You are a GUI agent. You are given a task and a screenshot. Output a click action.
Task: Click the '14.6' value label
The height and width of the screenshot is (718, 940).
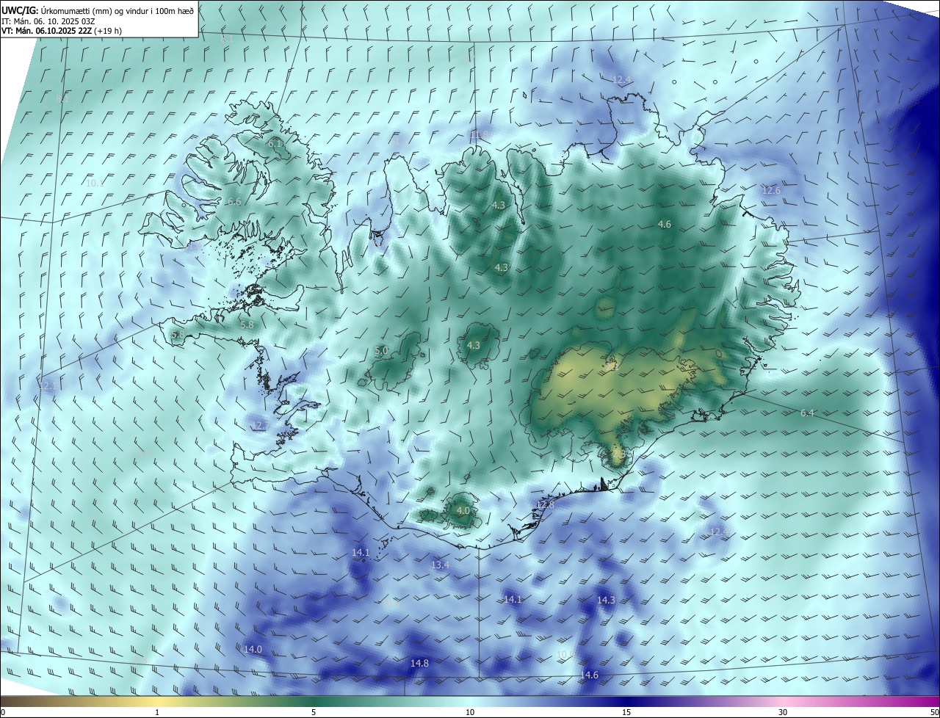tap(589, 675)
